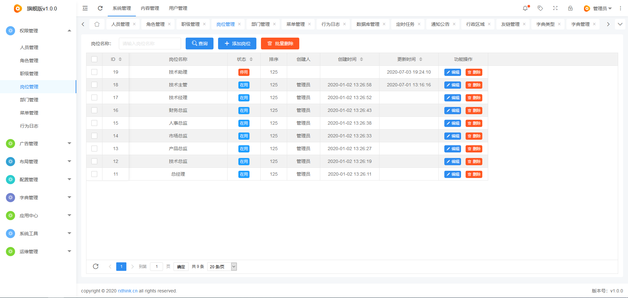Switch to 用户管理 top menu
This screenshot has height=298, width=628.
(x=178, y=8)
